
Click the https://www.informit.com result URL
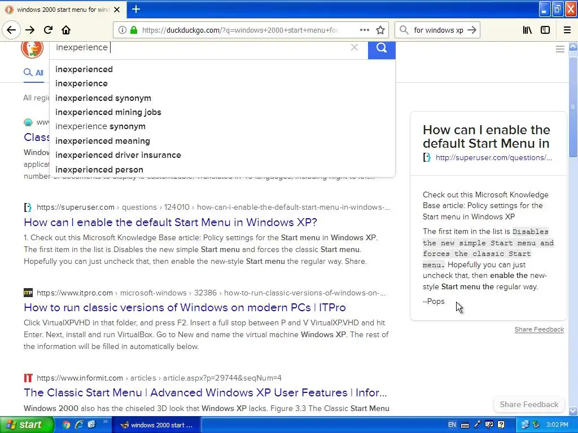pos(80,378)
